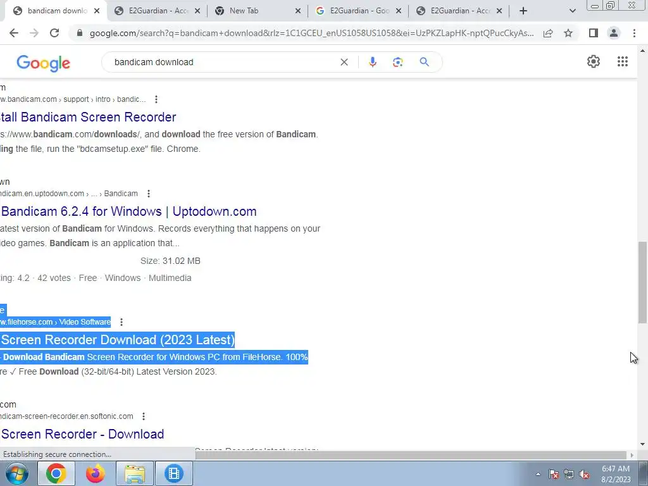The height and width of the screenshot is (486, 648).
Task: Open the softonic Screen Recorder - Download result
Action: coord(82,434)
